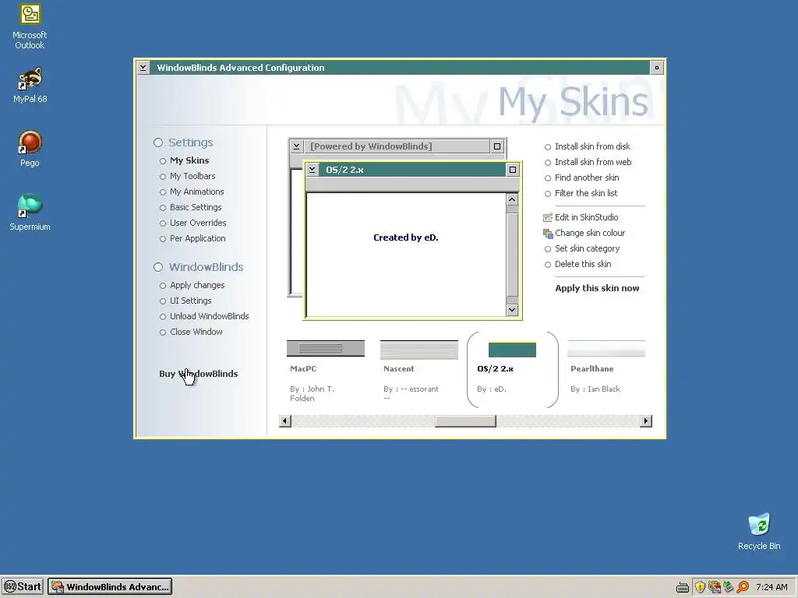Select the Pearlthane skin thumbnail
798x598 pixels.
coord(606,349)
